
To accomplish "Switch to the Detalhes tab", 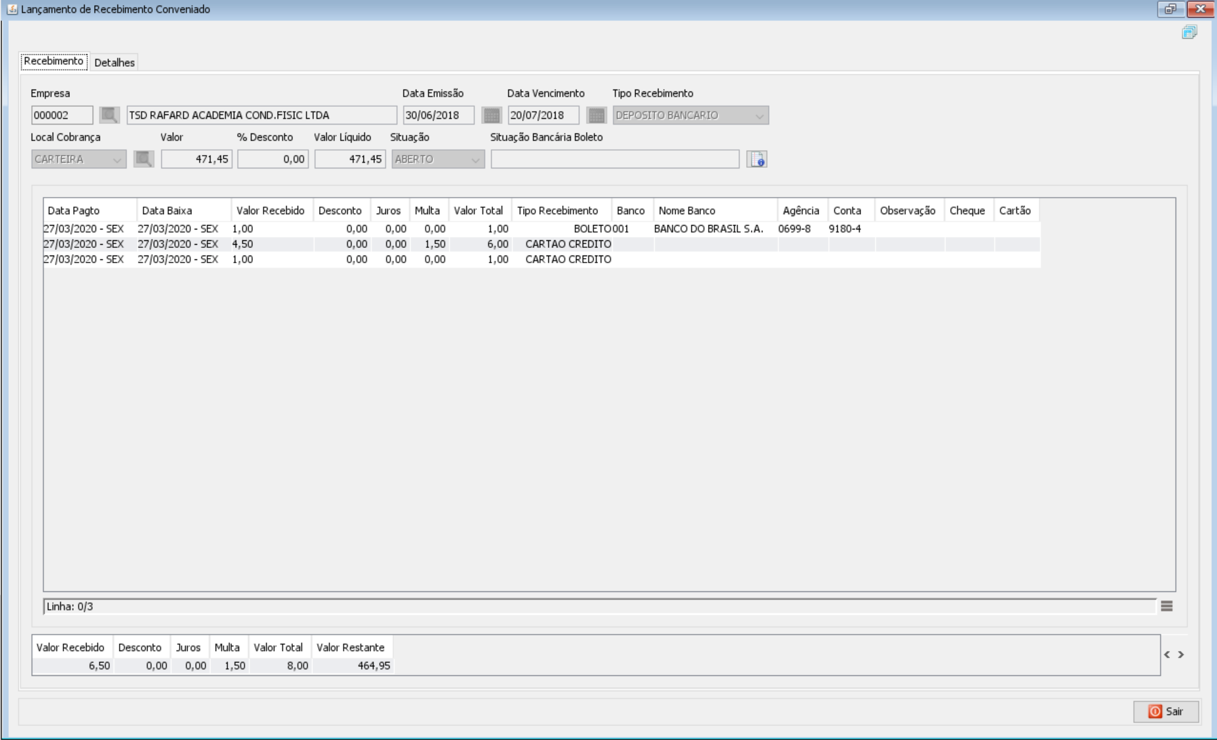I will (114, 62).
